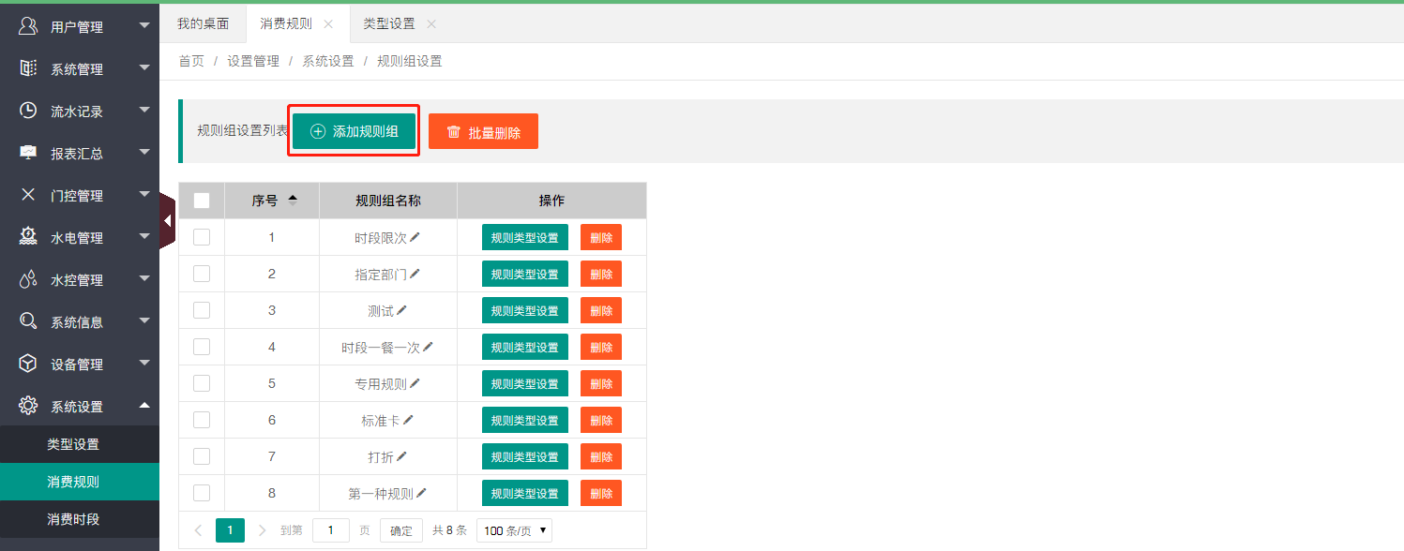Click pencil edit icon next to 时段限次
The width and height of the screenshot is (1404, 551).
click(415, 237)
